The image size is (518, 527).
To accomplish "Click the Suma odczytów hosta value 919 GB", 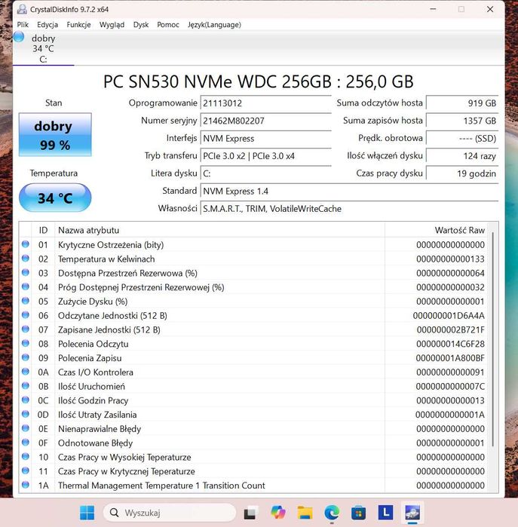I will pos(462,103).
